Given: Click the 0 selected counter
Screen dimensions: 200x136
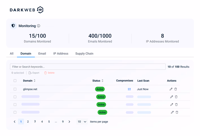Looking at the screenshot, I should coord(18,73).
